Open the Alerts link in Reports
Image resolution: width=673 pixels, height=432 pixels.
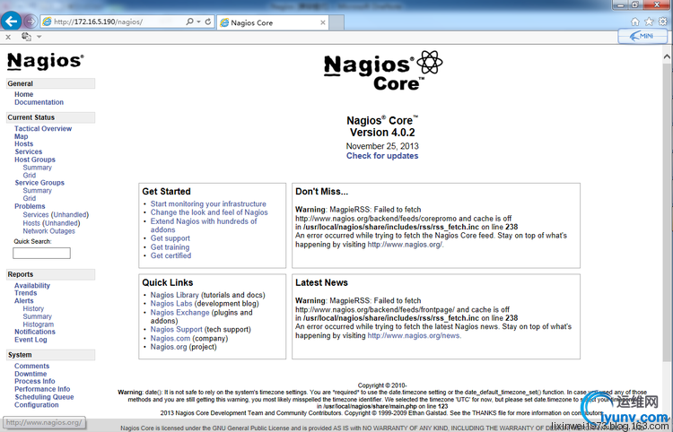click(x=23, y=301)
